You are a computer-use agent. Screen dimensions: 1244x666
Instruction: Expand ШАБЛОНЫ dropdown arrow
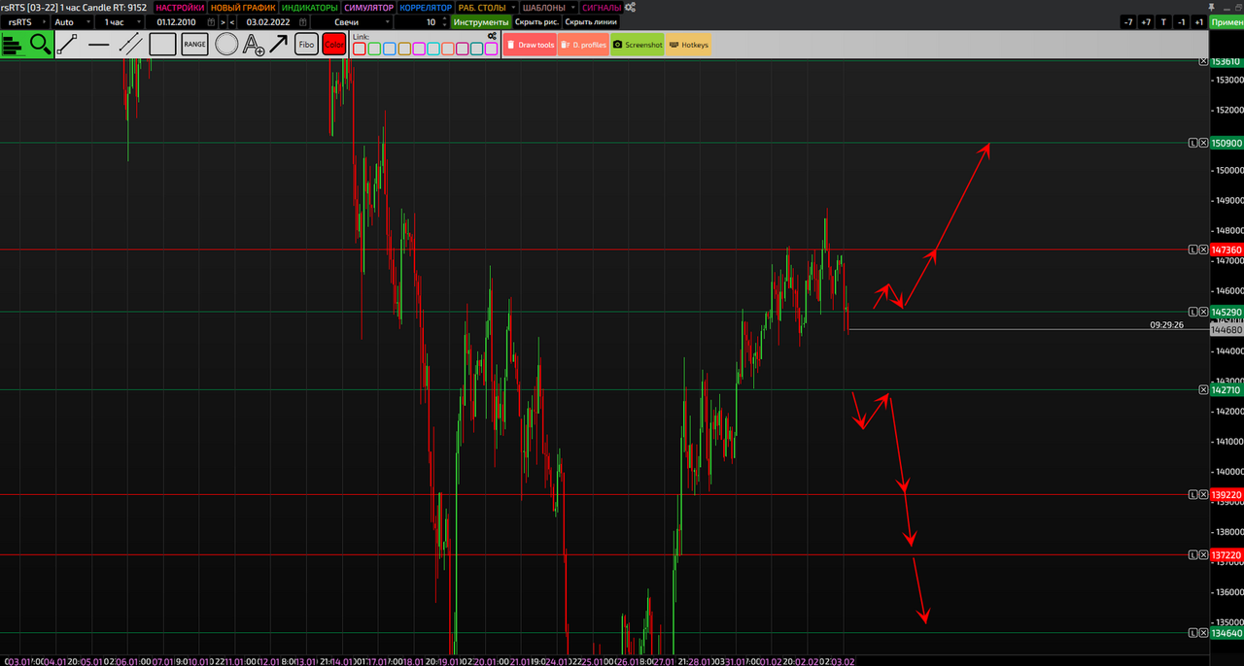click(x=574, y=7)
